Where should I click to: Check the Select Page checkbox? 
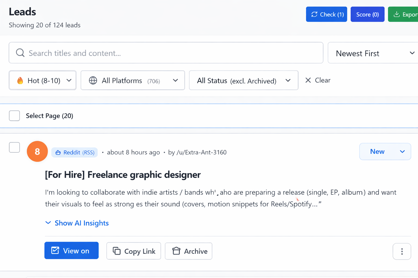click(14, 116)
